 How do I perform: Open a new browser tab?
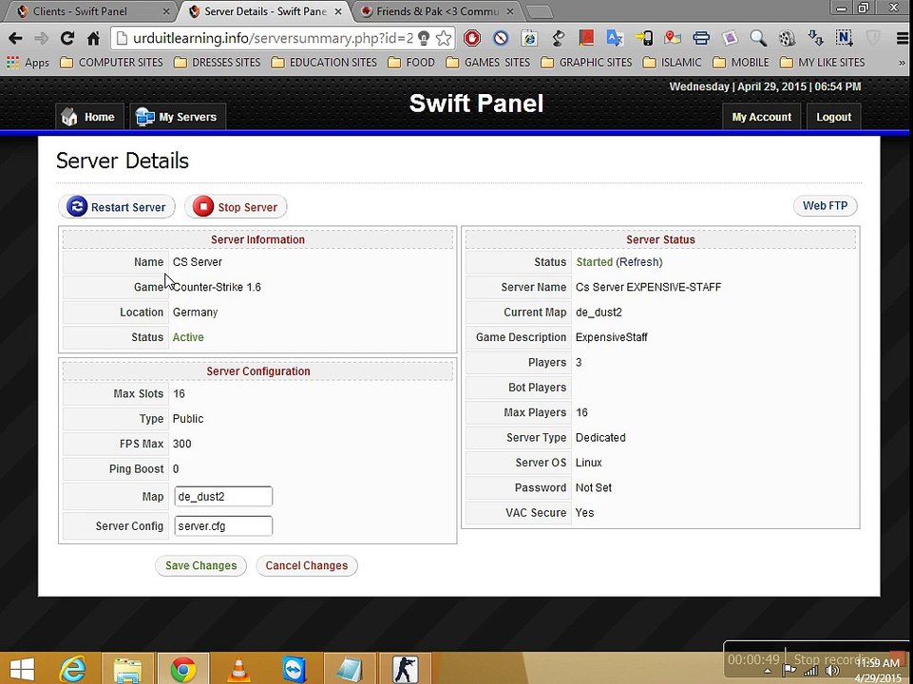[x=540, y=11]
